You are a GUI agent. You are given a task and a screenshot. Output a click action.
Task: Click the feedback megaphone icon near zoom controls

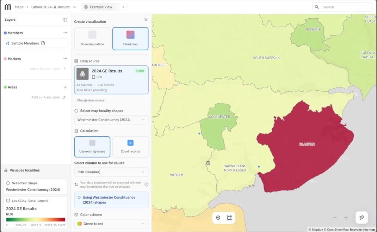coord(361,217)
